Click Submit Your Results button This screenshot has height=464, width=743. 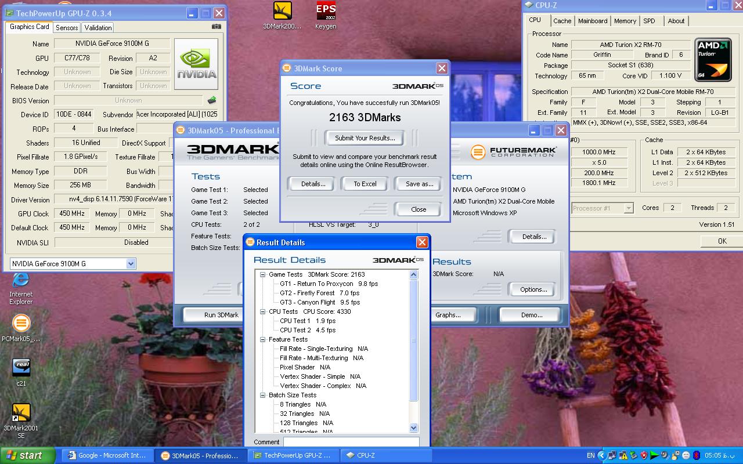click(365, 138)
